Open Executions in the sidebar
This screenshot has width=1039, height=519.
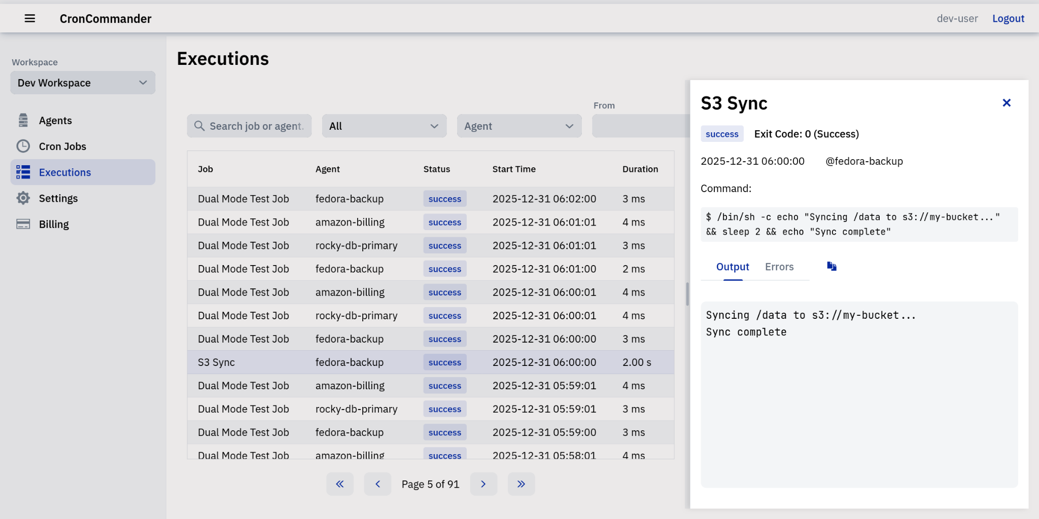(x=65, y=172)
